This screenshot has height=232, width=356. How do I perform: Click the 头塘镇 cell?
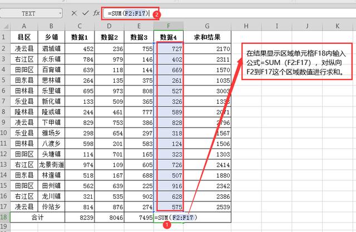51,154
